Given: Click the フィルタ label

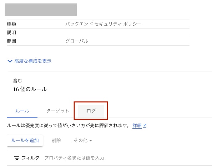Looking at the screenshot, I should click(x=30, y=158).
